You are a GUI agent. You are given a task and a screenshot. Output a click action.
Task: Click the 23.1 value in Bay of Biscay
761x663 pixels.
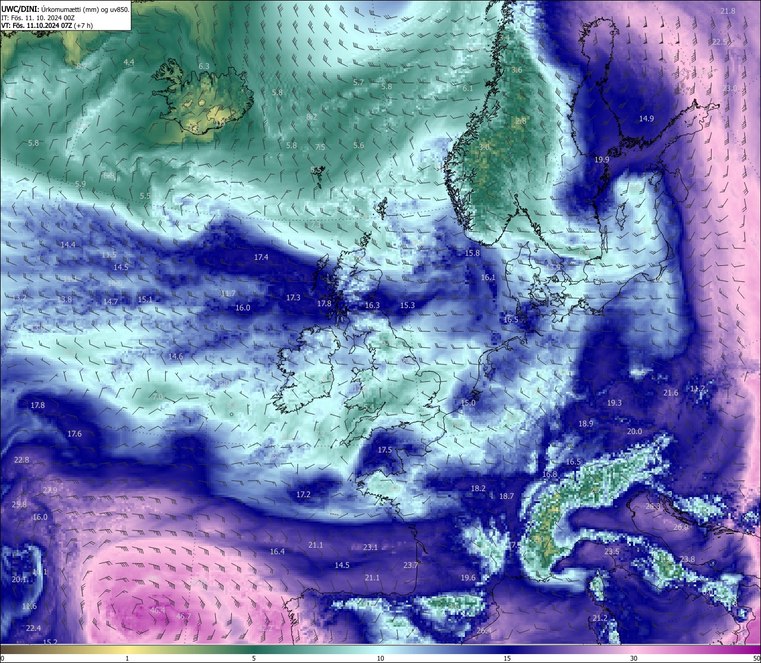point(370,548)
